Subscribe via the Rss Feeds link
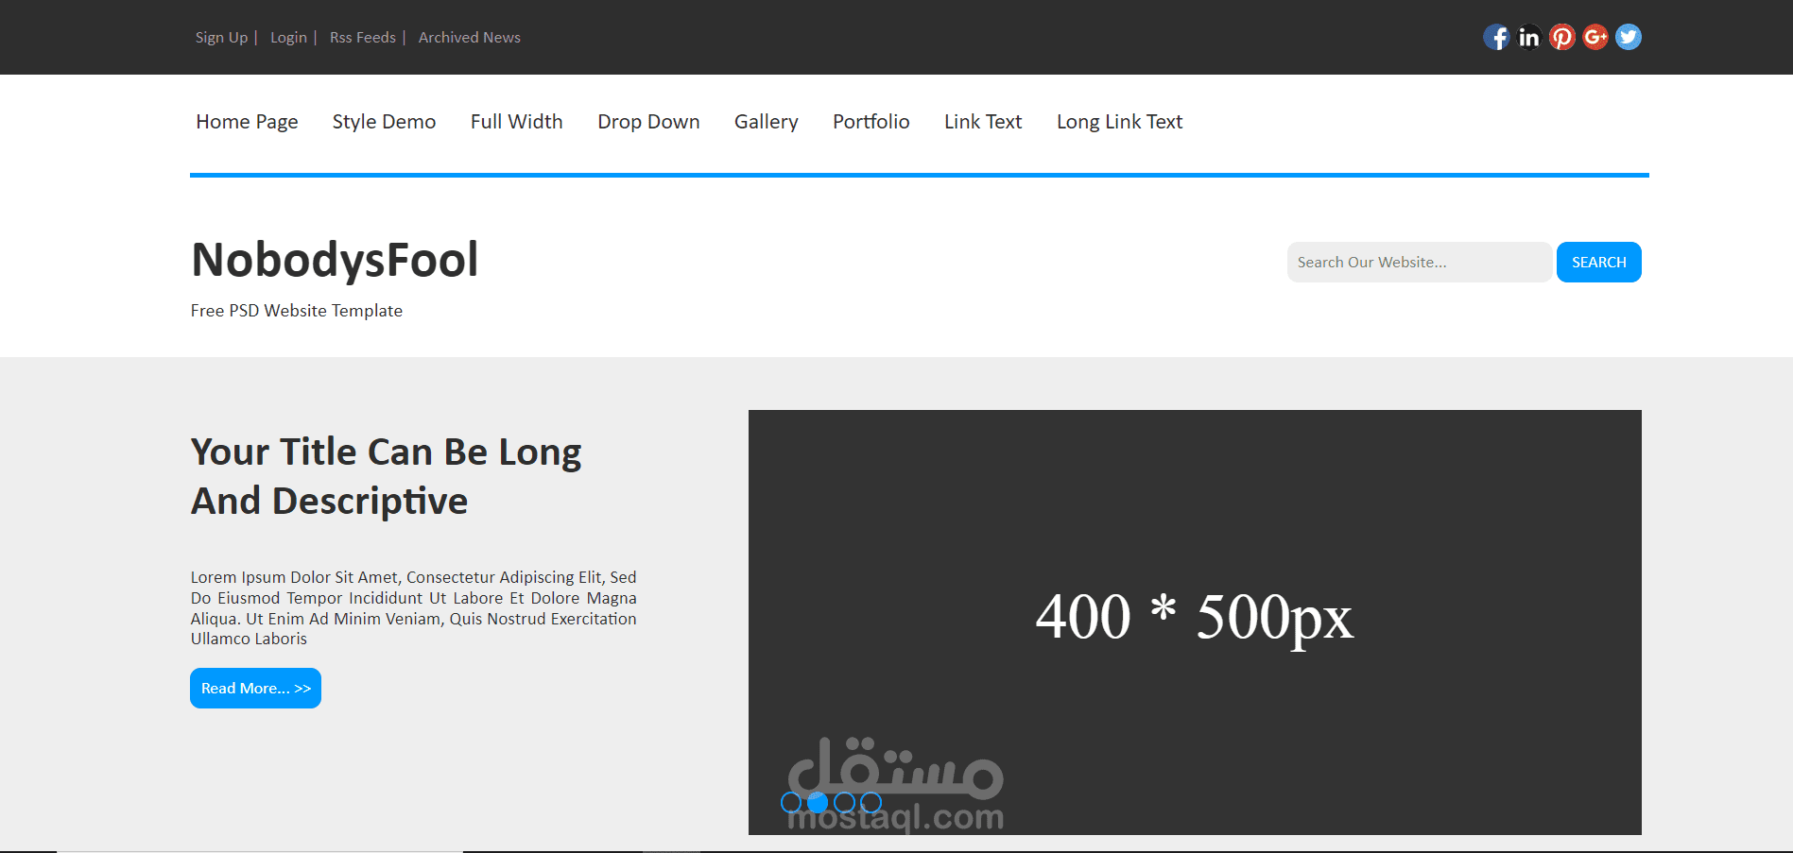 coord(362,37)
